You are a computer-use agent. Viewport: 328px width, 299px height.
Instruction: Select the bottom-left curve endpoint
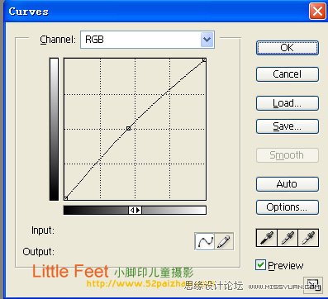[65, 198]
